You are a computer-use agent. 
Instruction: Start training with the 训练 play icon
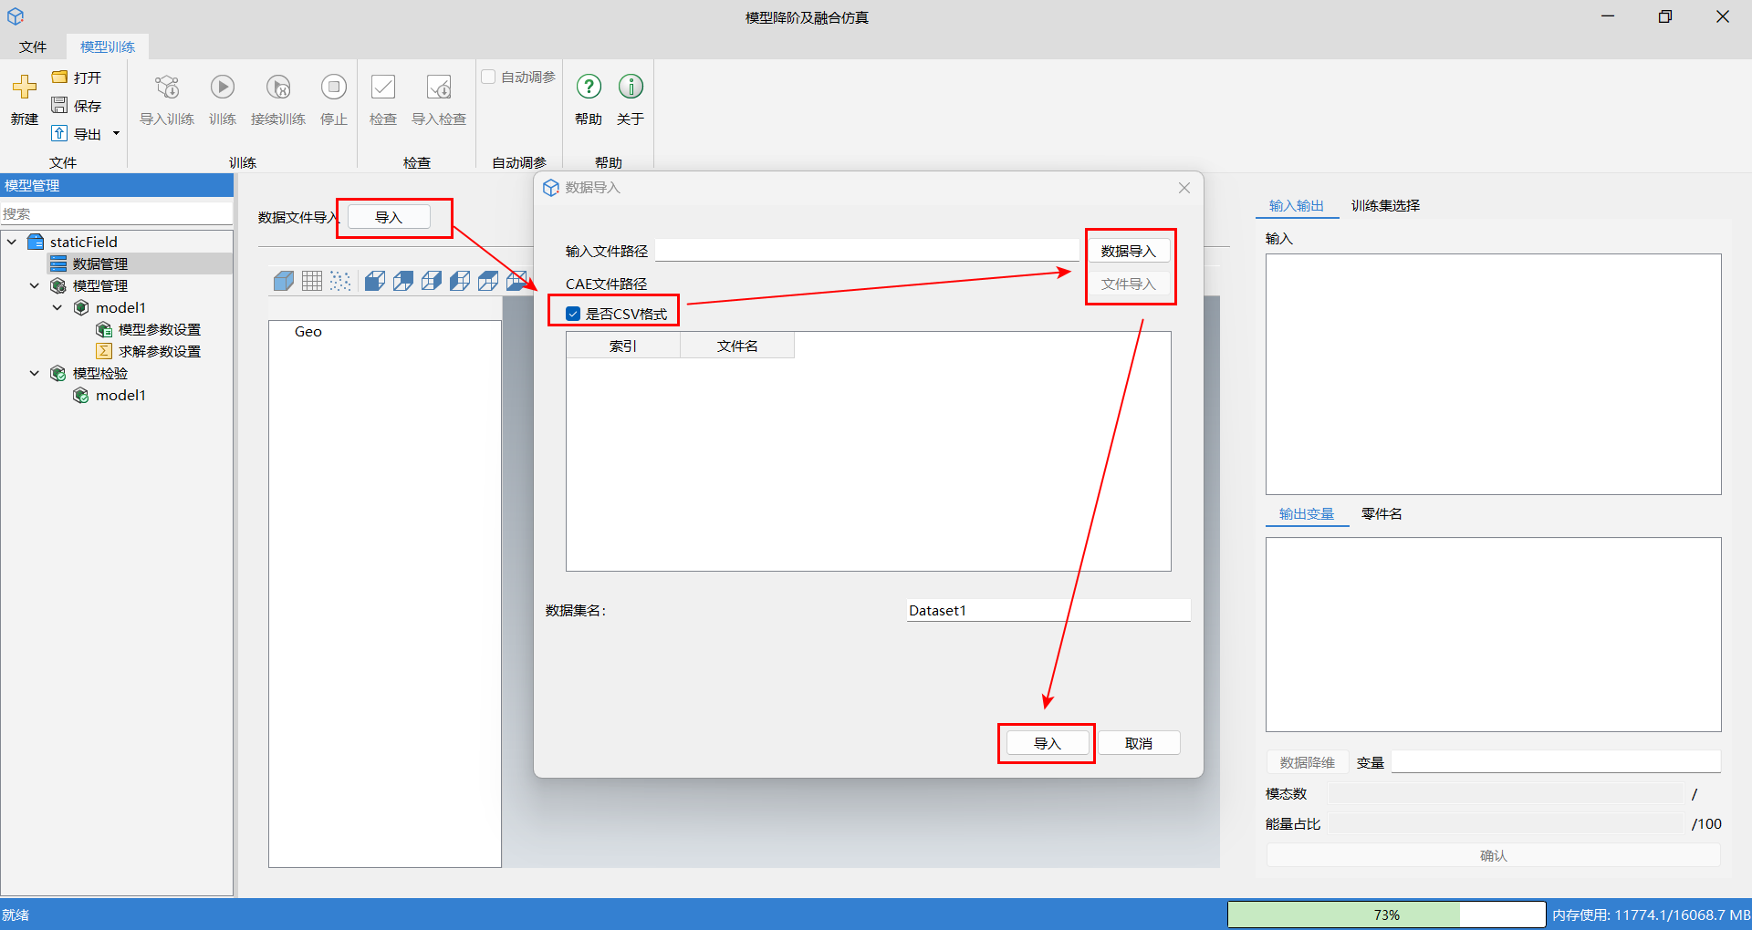[223, 88]
